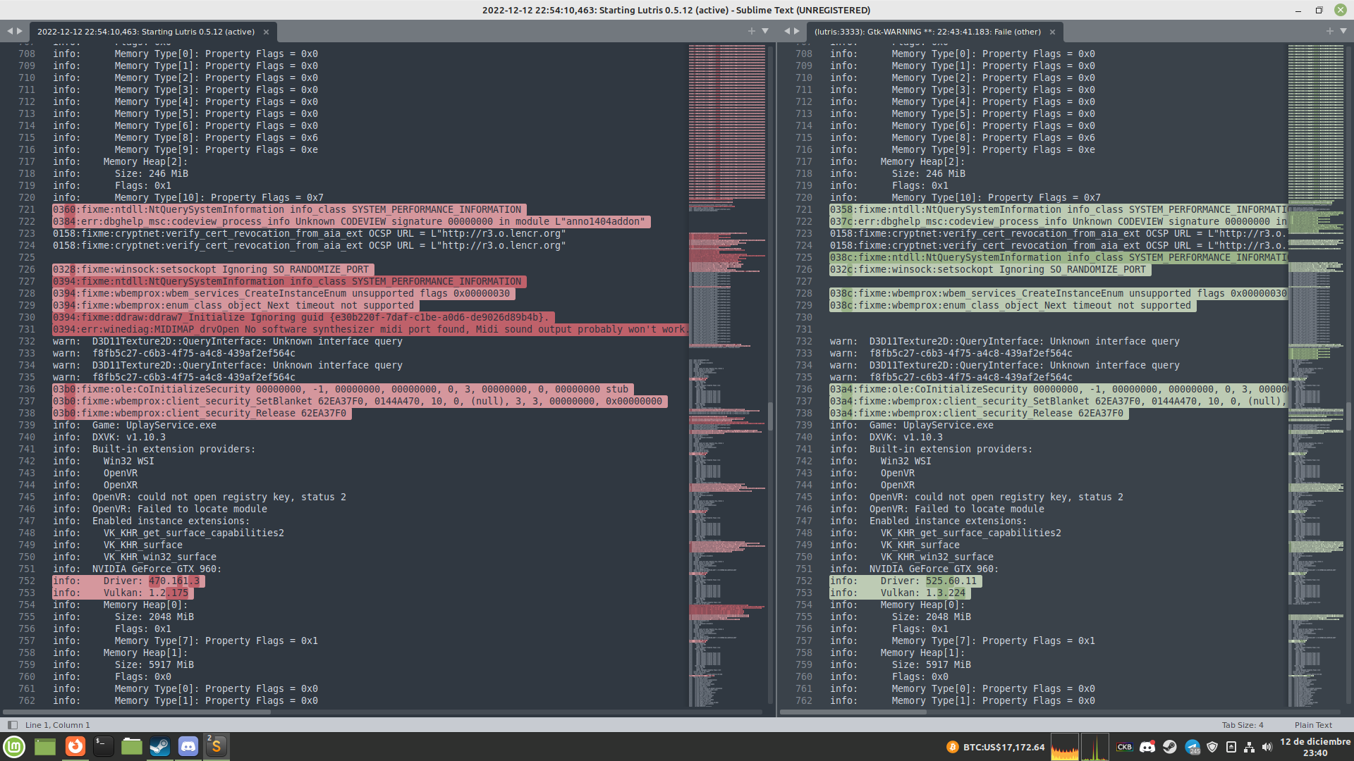Viewport: 1354px width, 761px height.
Task: Open the CKB keyboard tray icon
Action: click(1124, 747)
